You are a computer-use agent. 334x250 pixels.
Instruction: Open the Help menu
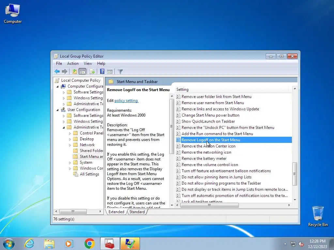click(101, 63)
